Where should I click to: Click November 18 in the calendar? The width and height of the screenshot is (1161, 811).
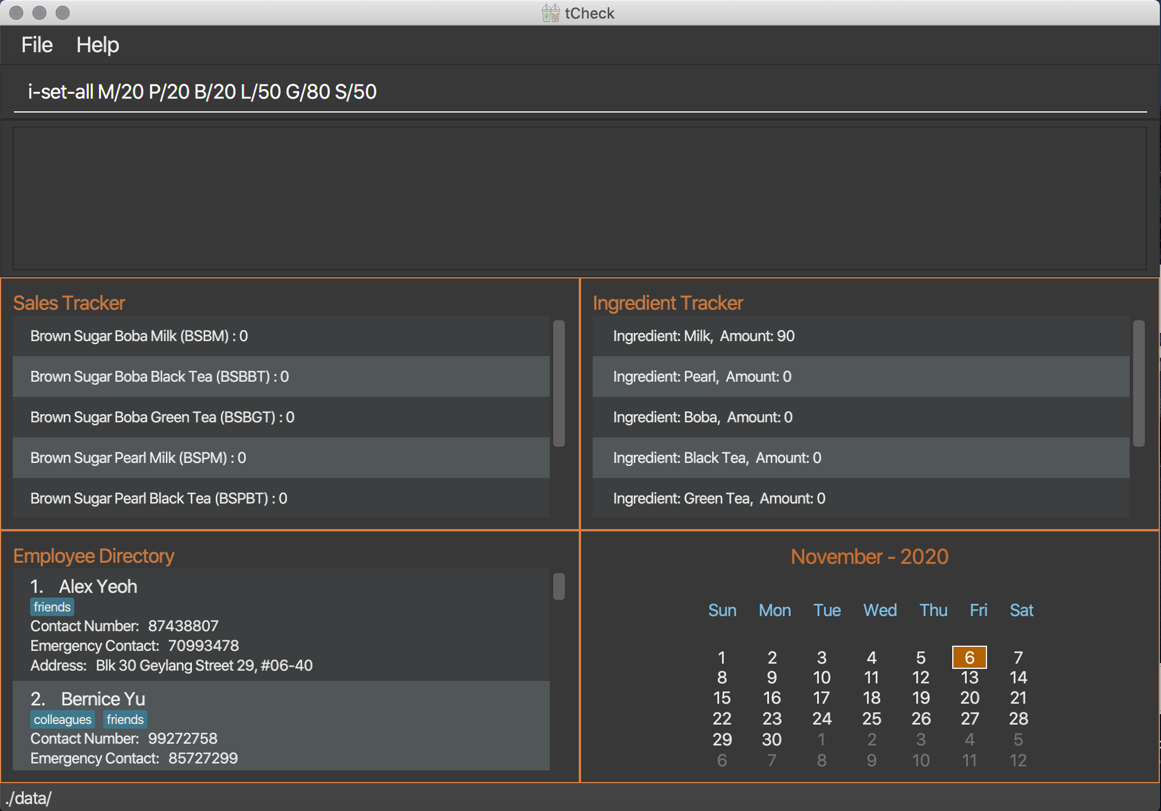[x=872, y=698]
